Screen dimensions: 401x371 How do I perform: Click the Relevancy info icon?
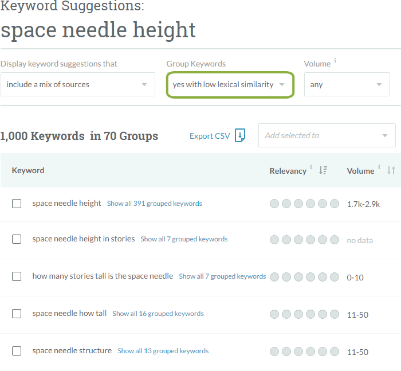coord(312,168)
